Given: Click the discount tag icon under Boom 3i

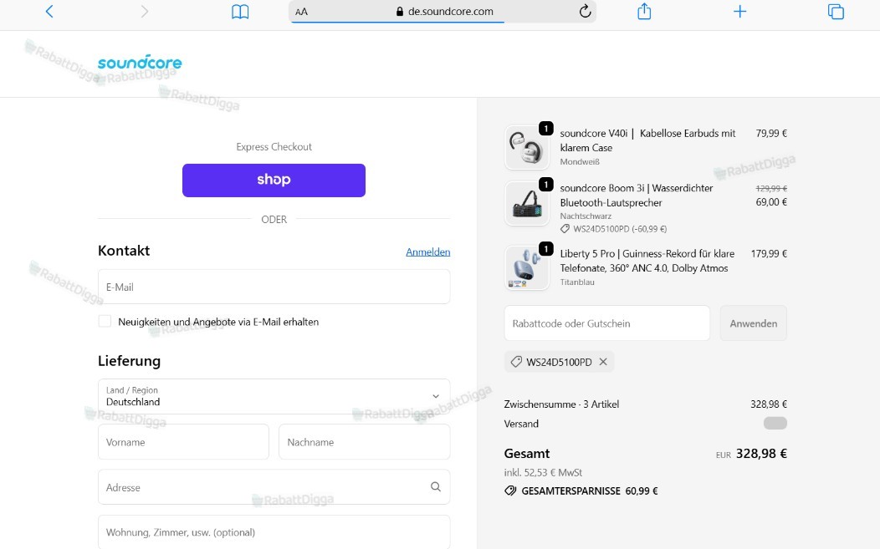Looking at the screenshot, I should click(x=565, y=229).
